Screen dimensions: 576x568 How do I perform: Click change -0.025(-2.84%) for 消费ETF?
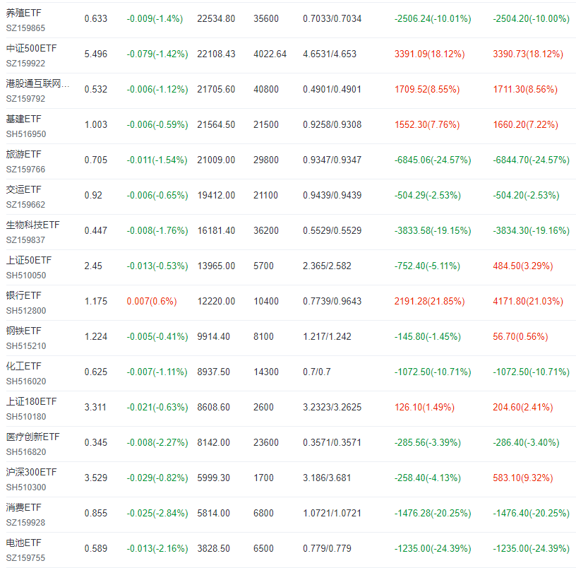tap(157, 512)
